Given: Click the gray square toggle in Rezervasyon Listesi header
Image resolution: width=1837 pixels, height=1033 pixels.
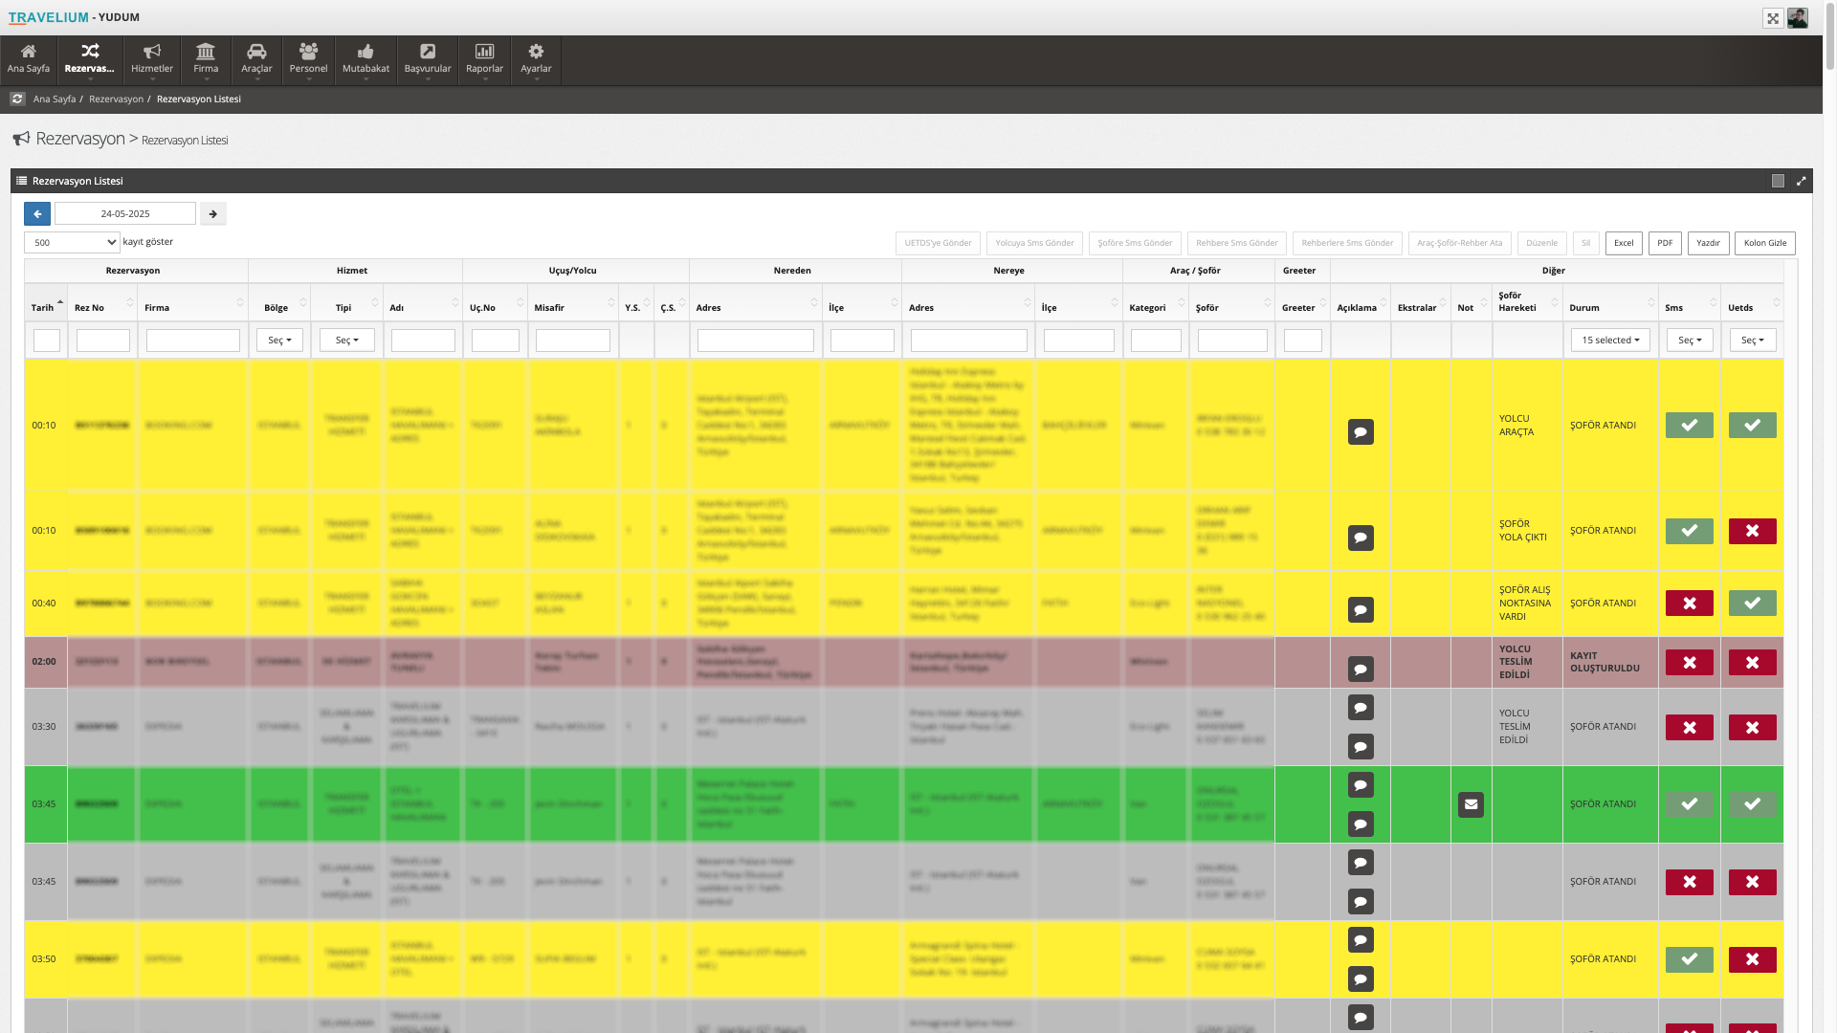Looking at the screenshot, I should (1778, 182).
